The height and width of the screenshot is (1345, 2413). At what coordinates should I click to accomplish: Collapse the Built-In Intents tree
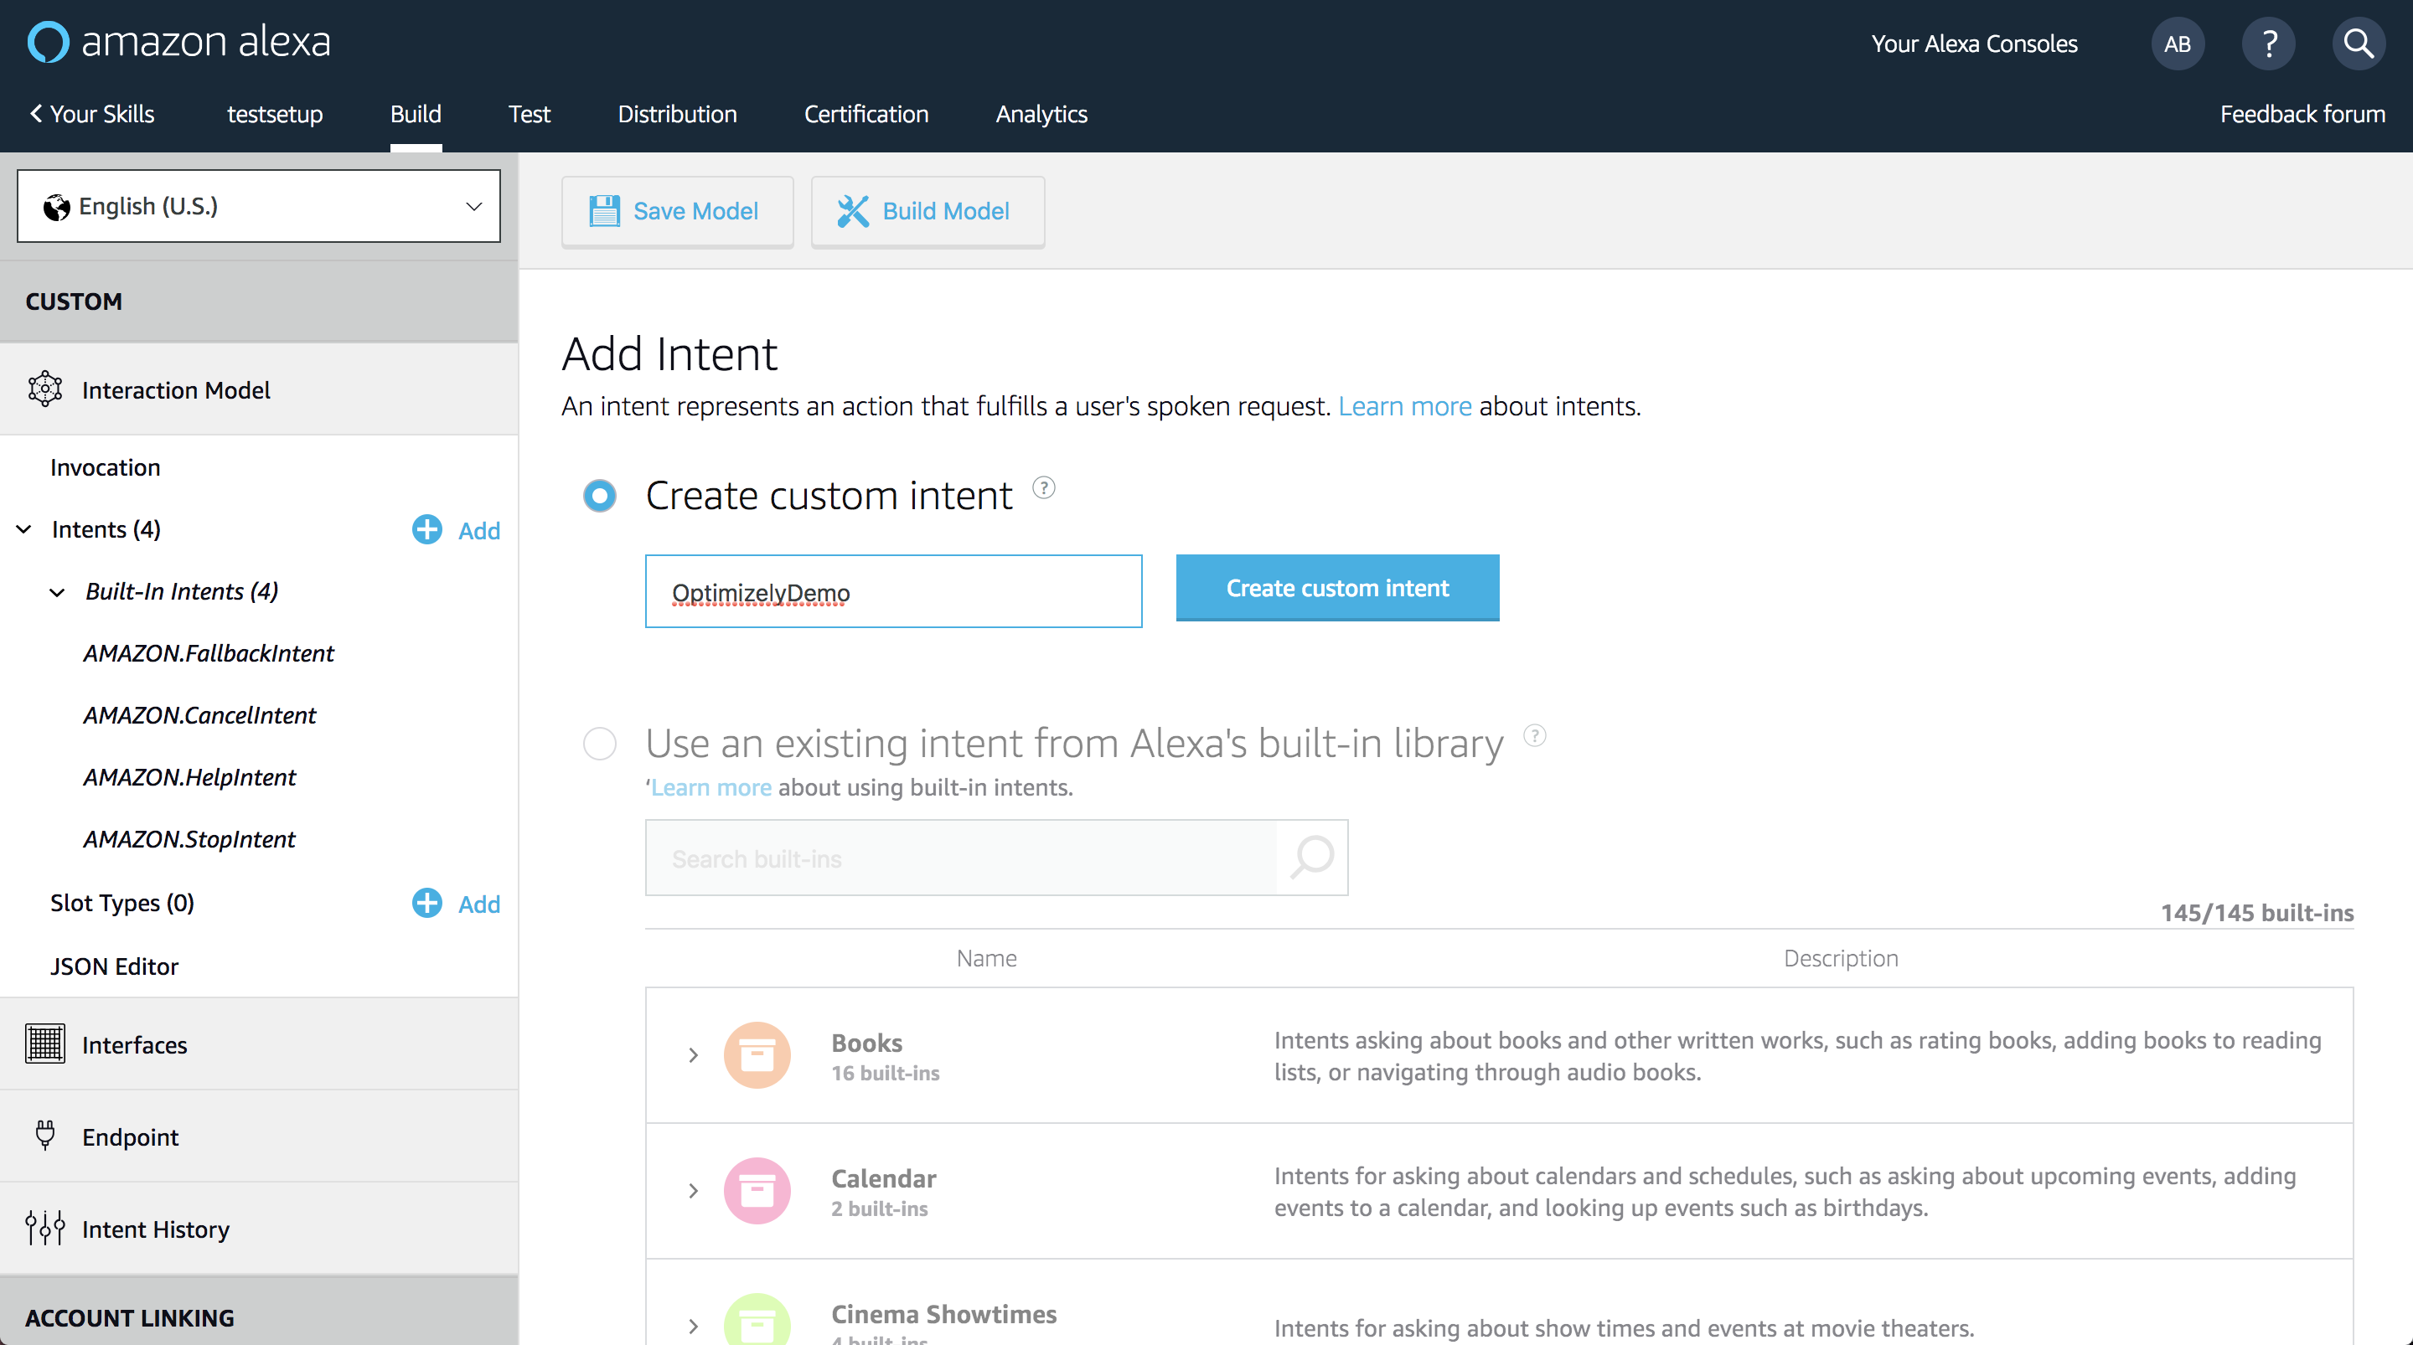[x=57, y=592]
